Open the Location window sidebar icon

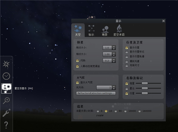[6, 64]
